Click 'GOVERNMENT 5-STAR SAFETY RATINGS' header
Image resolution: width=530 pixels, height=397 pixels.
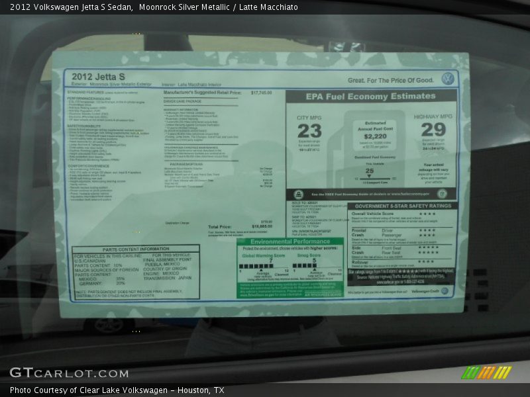(403, 206)
